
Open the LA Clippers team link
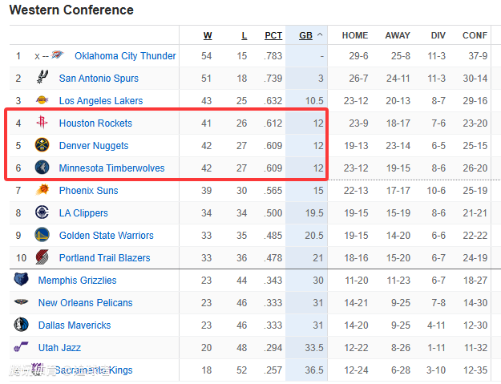pyautogui.click(x=83, y=213)
